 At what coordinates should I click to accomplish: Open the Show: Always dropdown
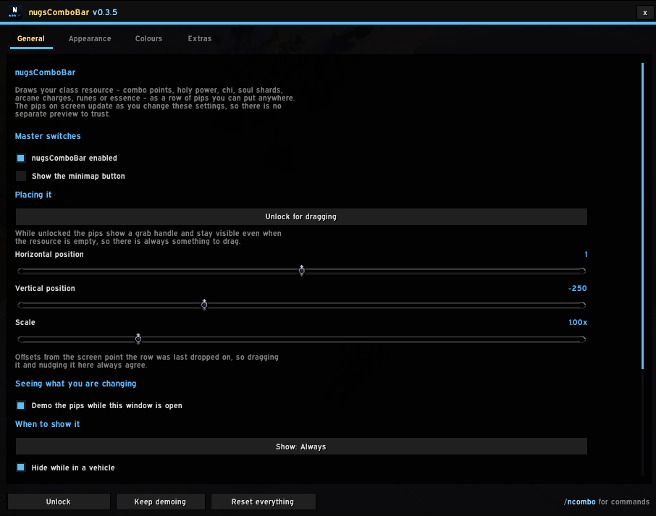(301, 447)
